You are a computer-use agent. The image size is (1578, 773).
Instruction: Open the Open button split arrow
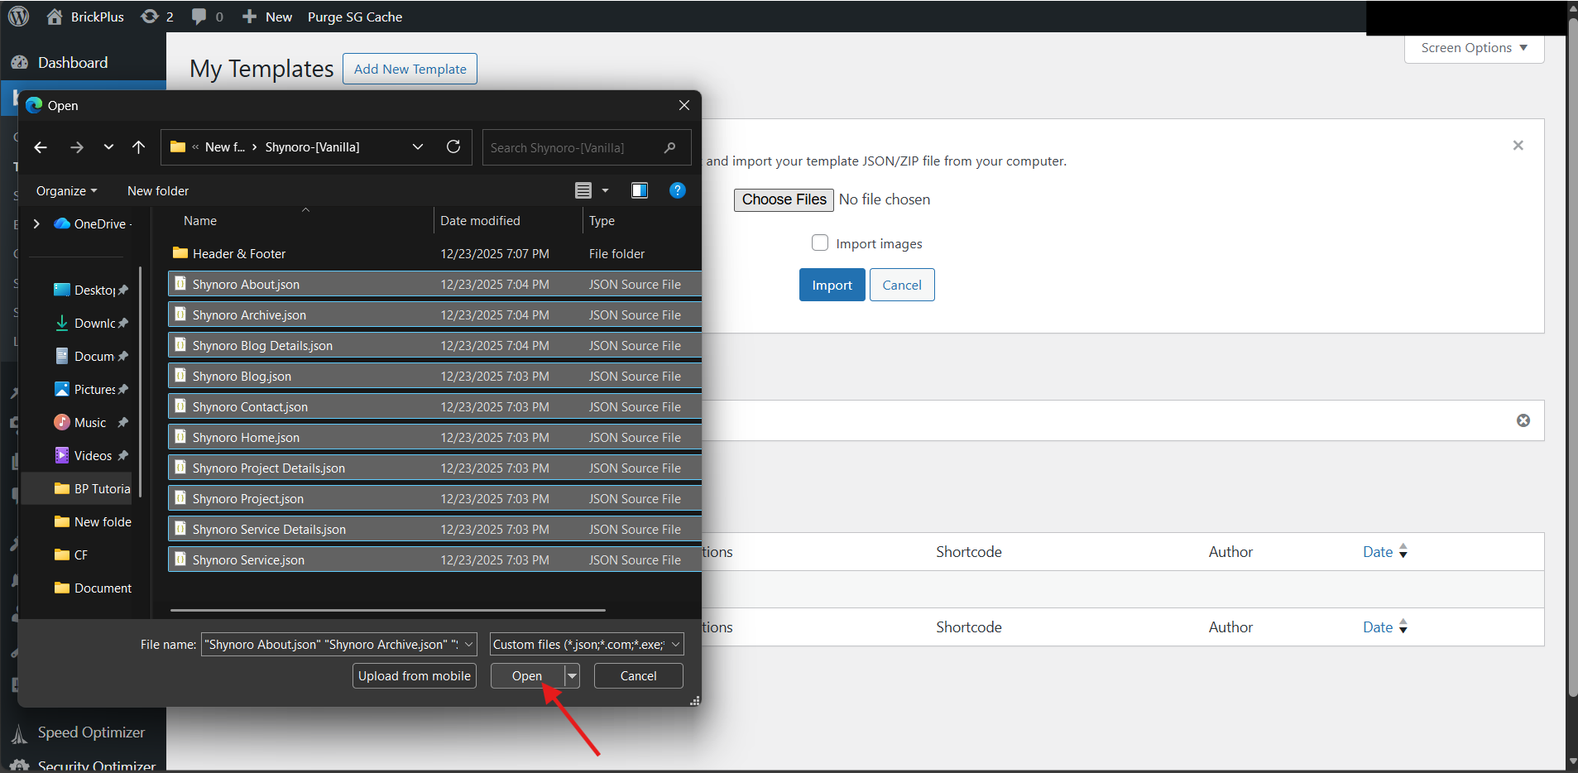(x=572, y=676)
